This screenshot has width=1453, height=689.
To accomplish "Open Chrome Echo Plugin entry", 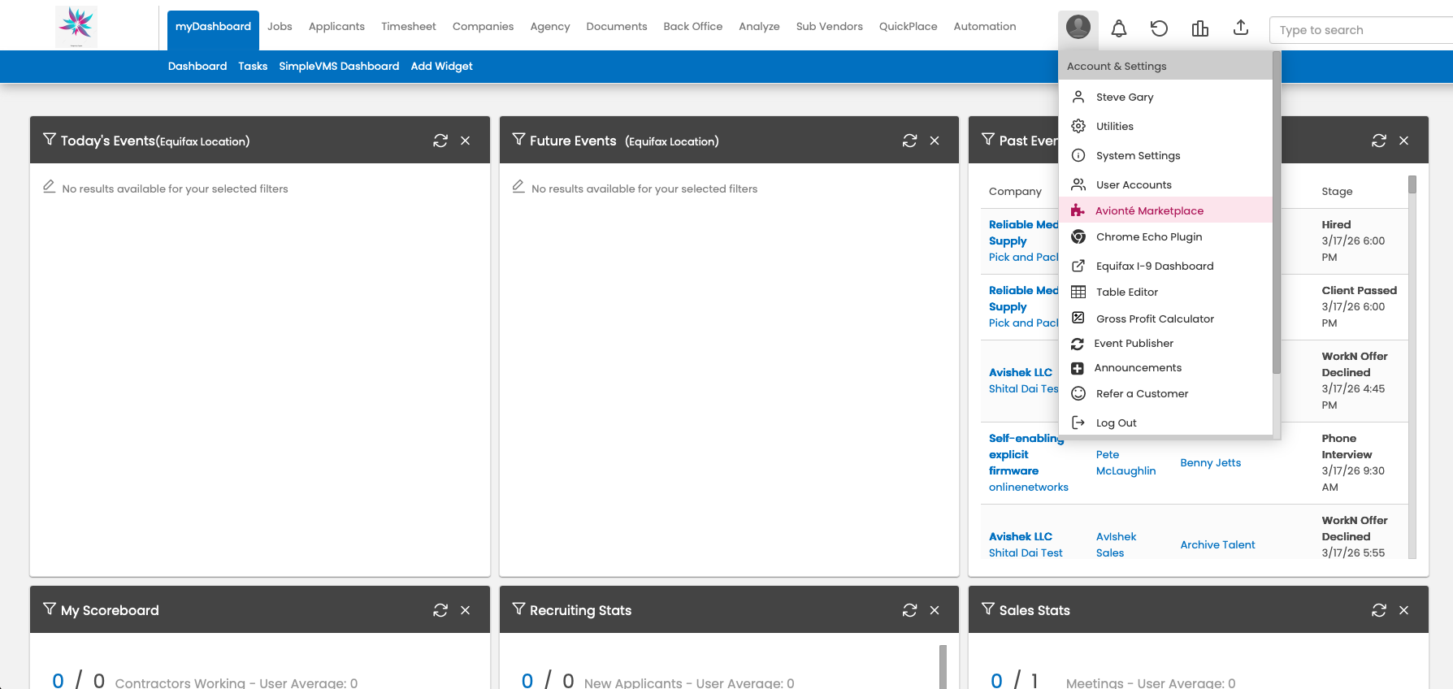I will coord(1165,236).
